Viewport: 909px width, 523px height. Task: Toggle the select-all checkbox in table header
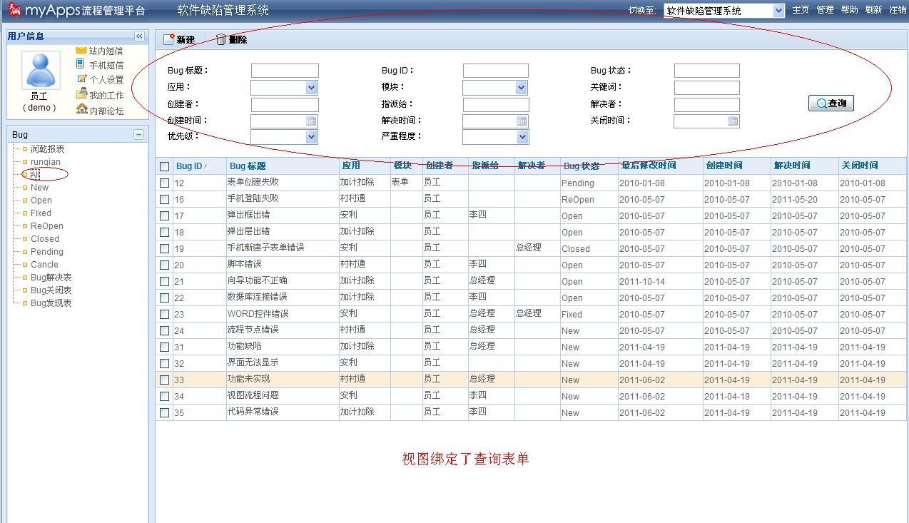165,166
